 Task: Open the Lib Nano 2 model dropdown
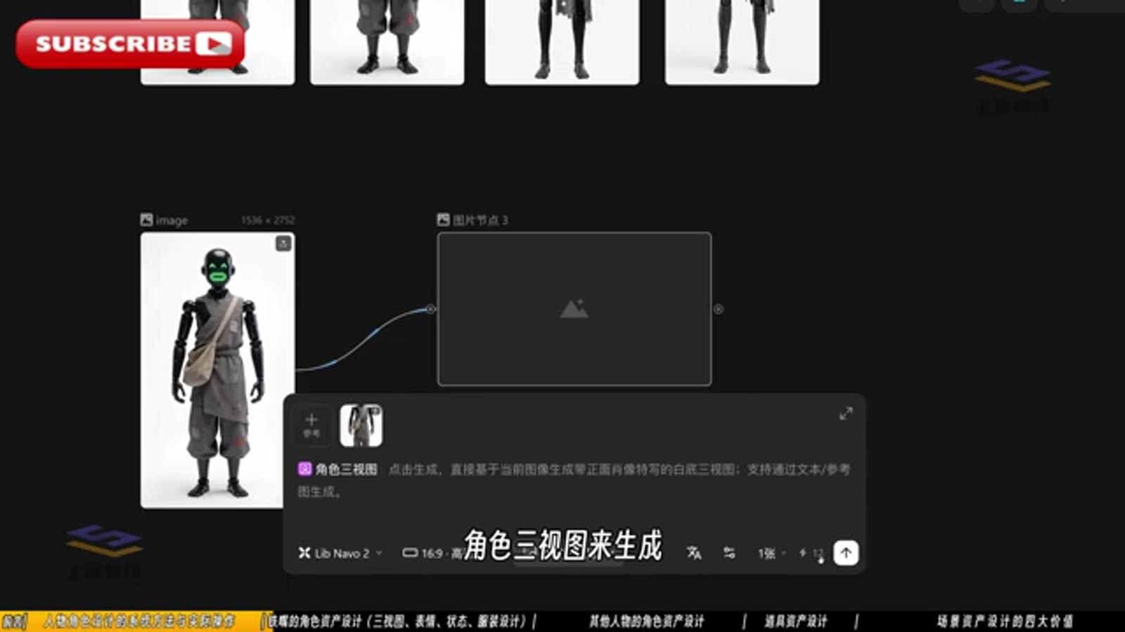[340, 553]
